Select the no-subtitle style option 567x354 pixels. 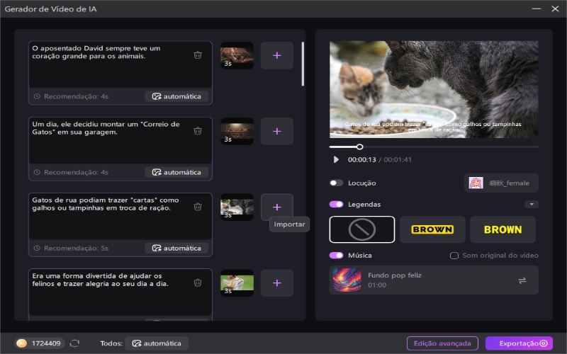(x=362, y=229)
